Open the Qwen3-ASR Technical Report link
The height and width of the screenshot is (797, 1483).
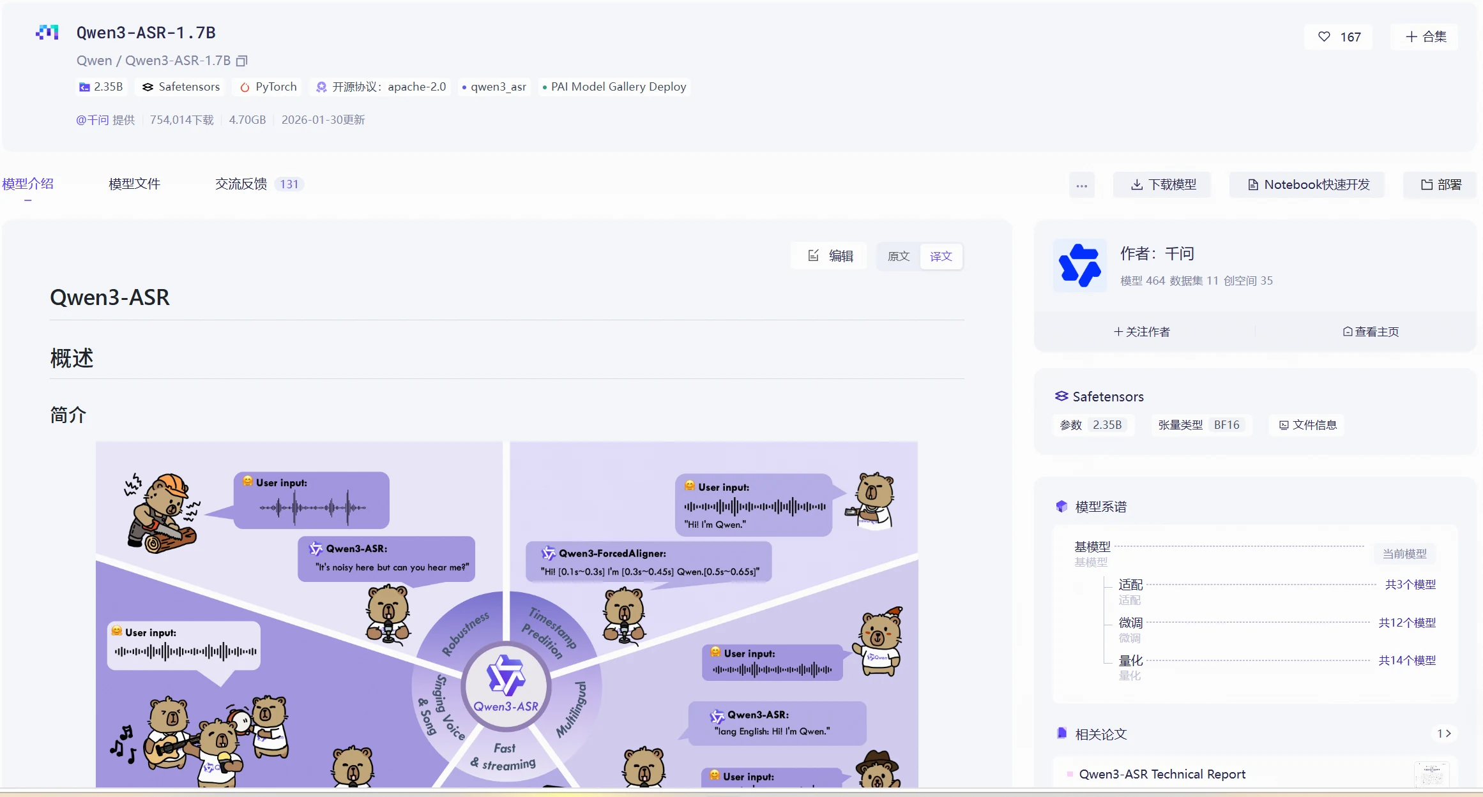1162,774
